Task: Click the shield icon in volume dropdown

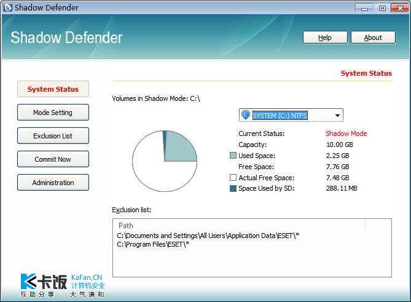Action: [x=246, y=115]
